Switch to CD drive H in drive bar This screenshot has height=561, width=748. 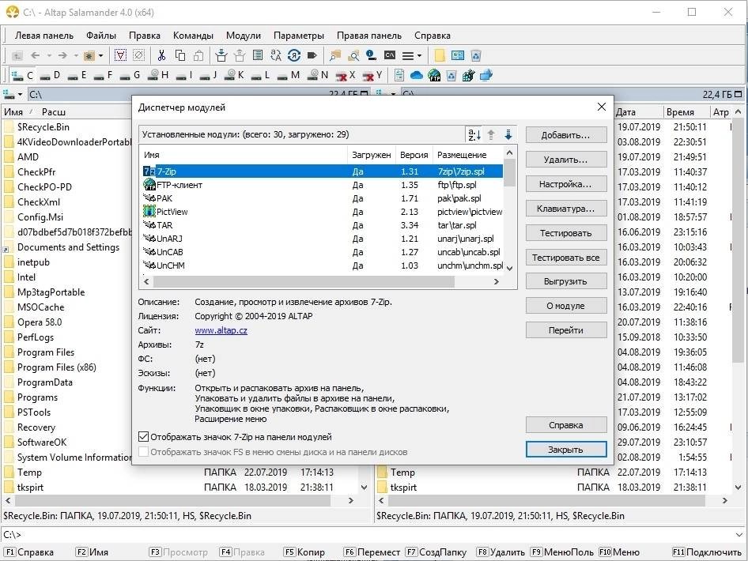coord(158,75)
